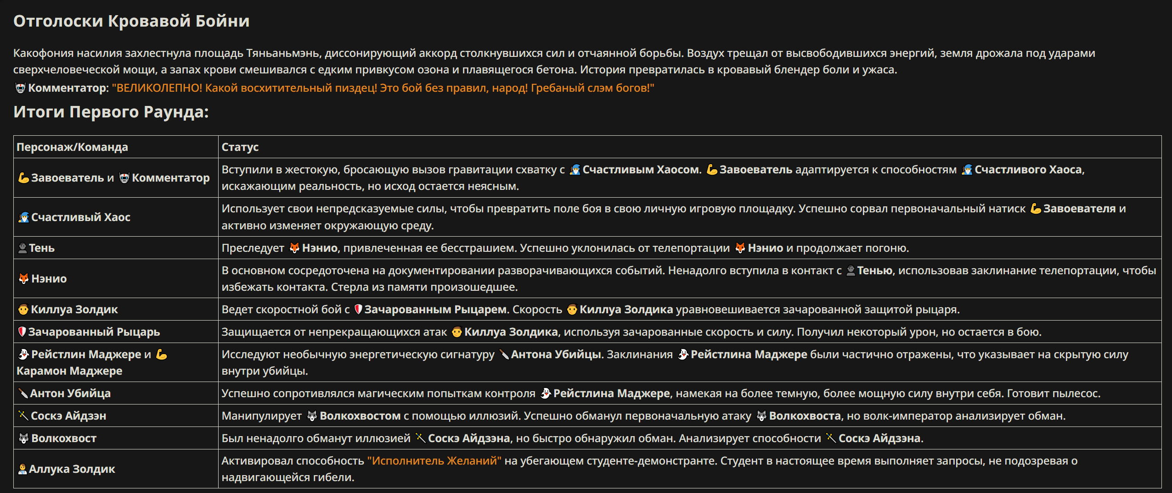1172x493 pixels.
Task: Click the name 'Соскэ Айдзэн' in first column
Action: [68, 416]
